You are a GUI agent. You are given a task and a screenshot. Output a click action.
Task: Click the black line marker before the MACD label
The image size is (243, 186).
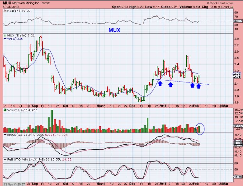5,135
